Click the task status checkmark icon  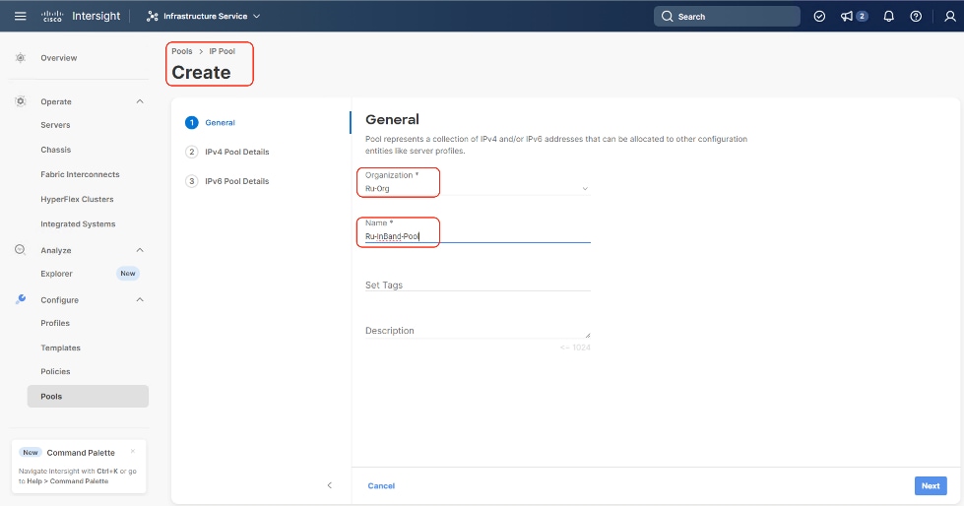click(819, 16)
